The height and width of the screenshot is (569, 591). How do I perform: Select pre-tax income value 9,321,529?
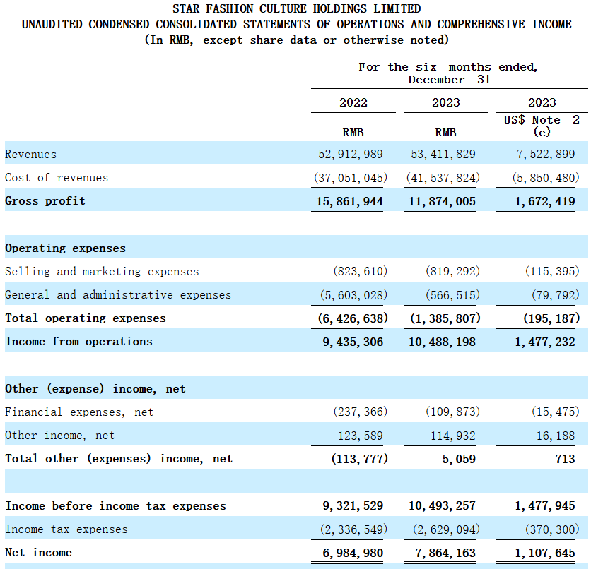point(353,505)
